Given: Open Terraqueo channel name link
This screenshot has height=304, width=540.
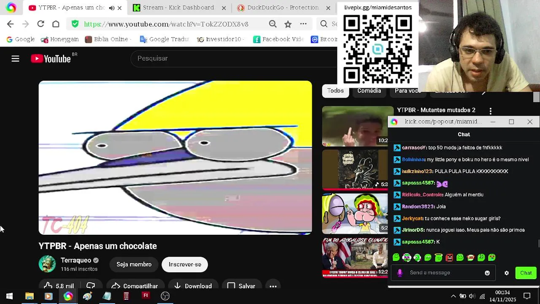Looking at the screenshot, I should coord(76,260).
